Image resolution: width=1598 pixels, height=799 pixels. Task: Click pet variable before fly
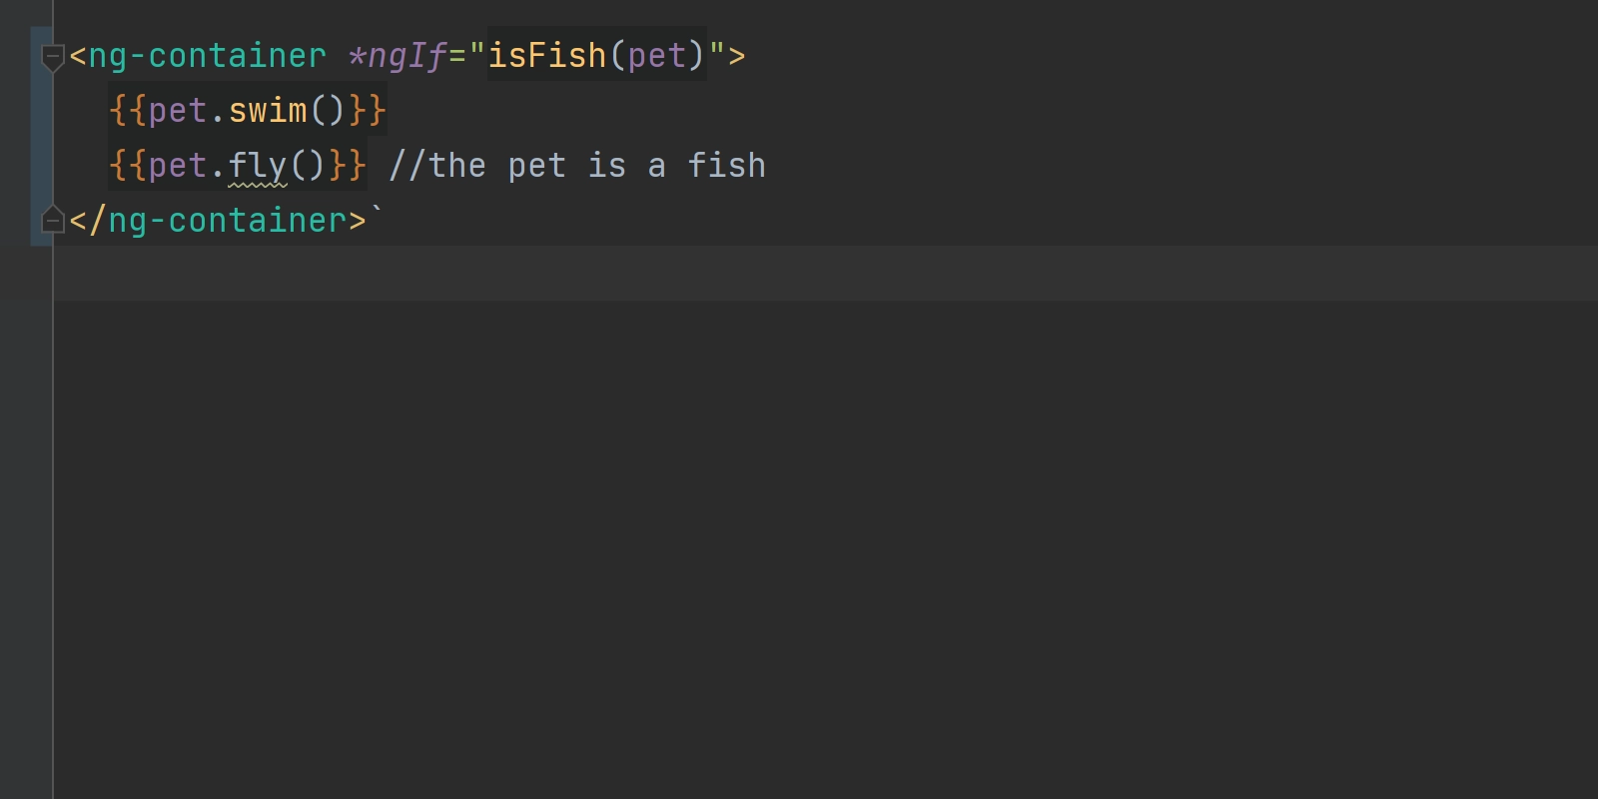click(x=178, y=166)
